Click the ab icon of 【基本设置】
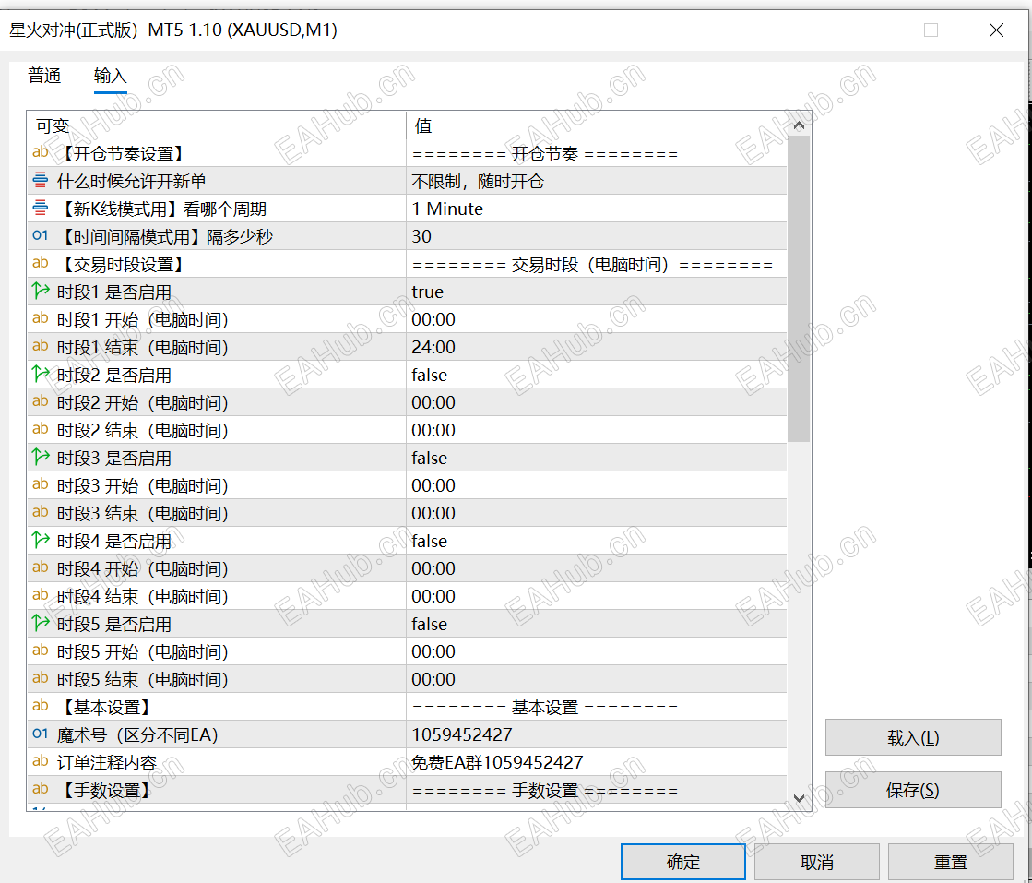 41,706
